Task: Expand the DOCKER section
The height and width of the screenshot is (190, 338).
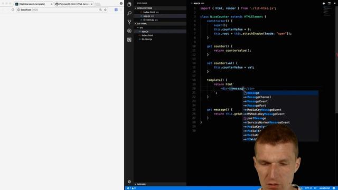Action: tap(159, 184)
